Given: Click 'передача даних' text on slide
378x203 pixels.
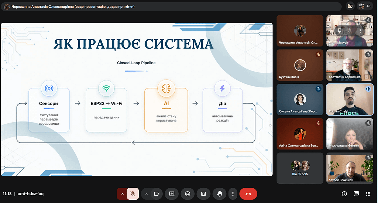Looking at the screenshot, I should [x=106, y=117].
